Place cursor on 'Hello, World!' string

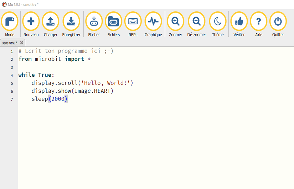tap(107, 83)
